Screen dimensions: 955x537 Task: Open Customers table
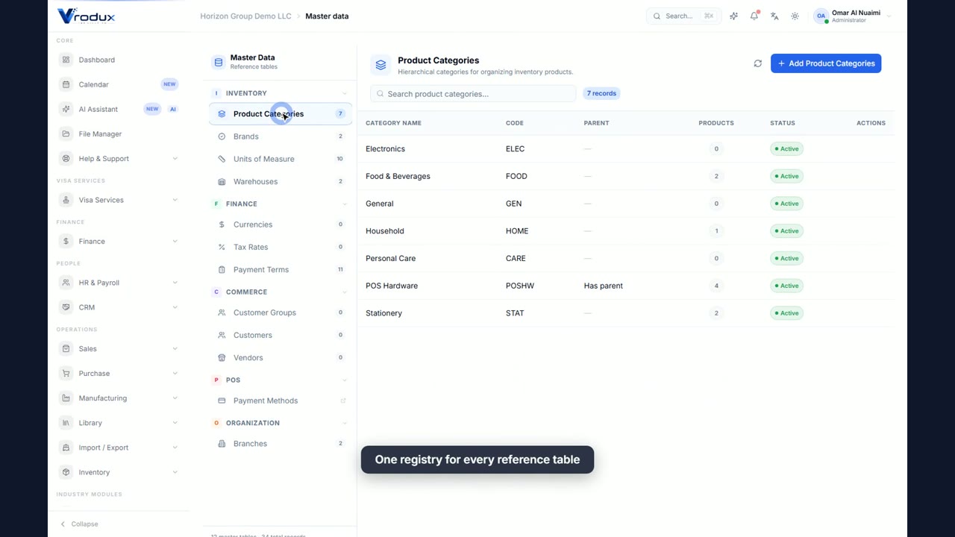click(x=280, y=335)
